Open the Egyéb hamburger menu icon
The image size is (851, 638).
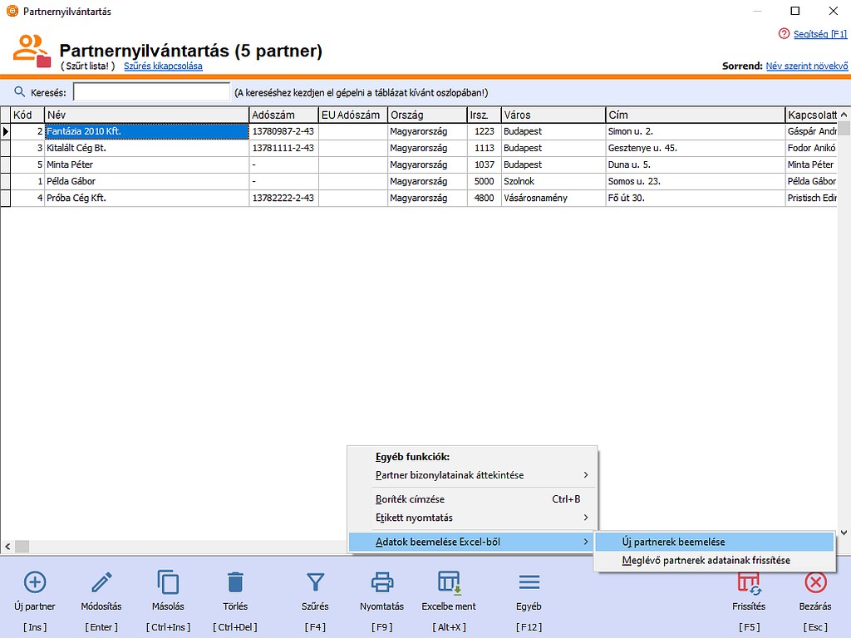click(529, 582)
